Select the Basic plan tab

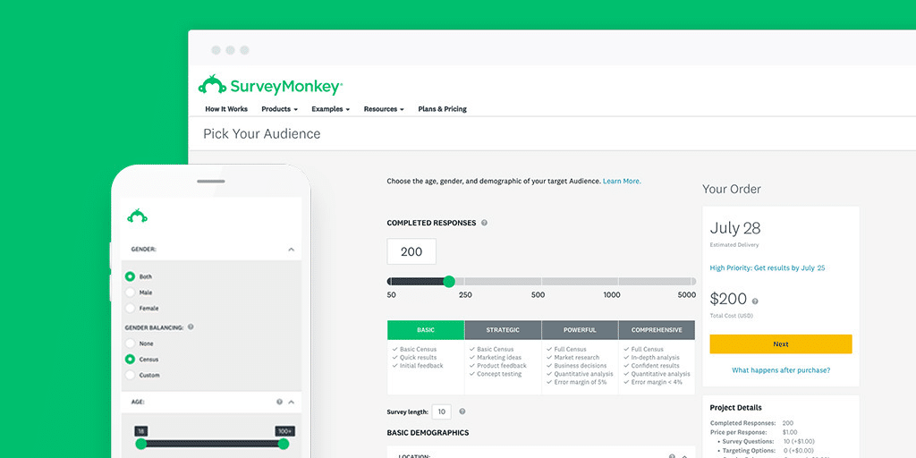[426, 330]
